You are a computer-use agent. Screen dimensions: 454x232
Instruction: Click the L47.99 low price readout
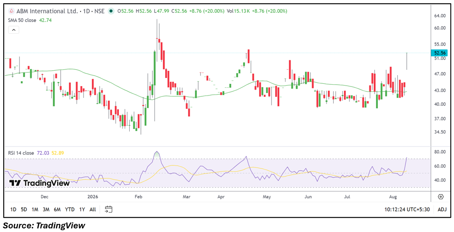click(162, 11)
